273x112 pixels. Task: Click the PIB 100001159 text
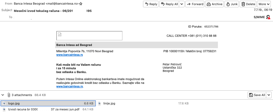pos(173,51)
